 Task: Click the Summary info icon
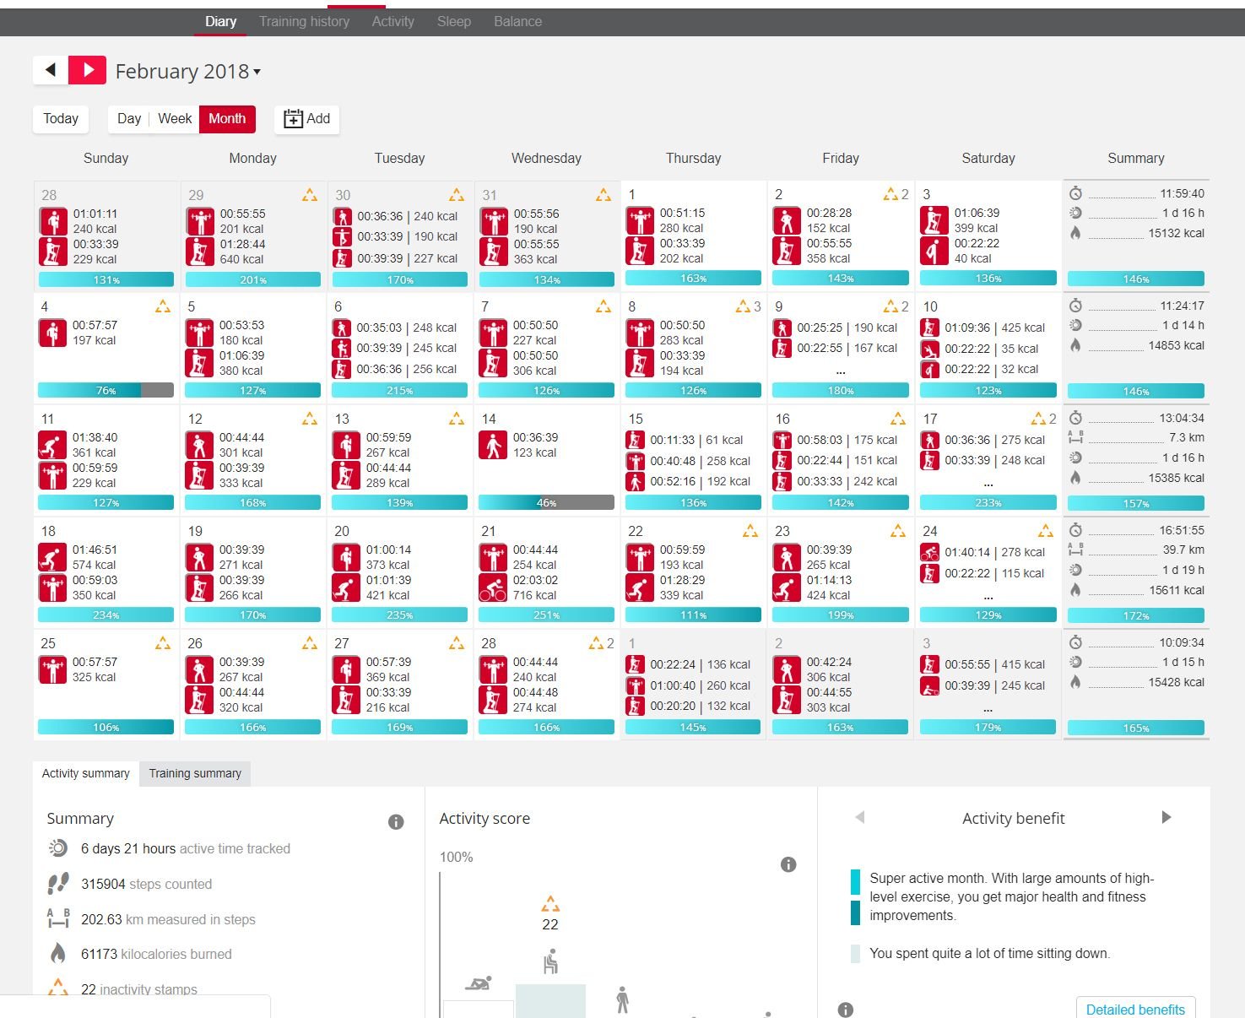tap(395, 822)
